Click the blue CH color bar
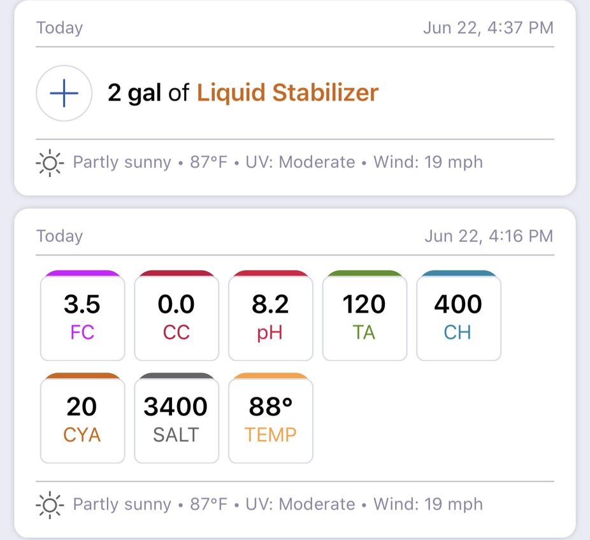590x540 pixels. [459, 273]
